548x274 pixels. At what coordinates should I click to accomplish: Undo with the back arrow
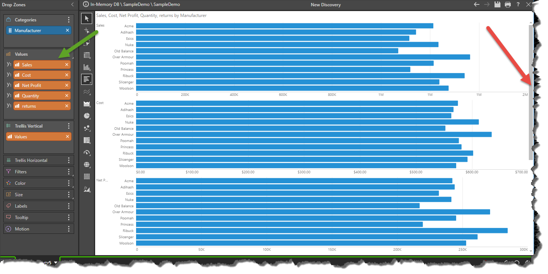coord(476,4)
